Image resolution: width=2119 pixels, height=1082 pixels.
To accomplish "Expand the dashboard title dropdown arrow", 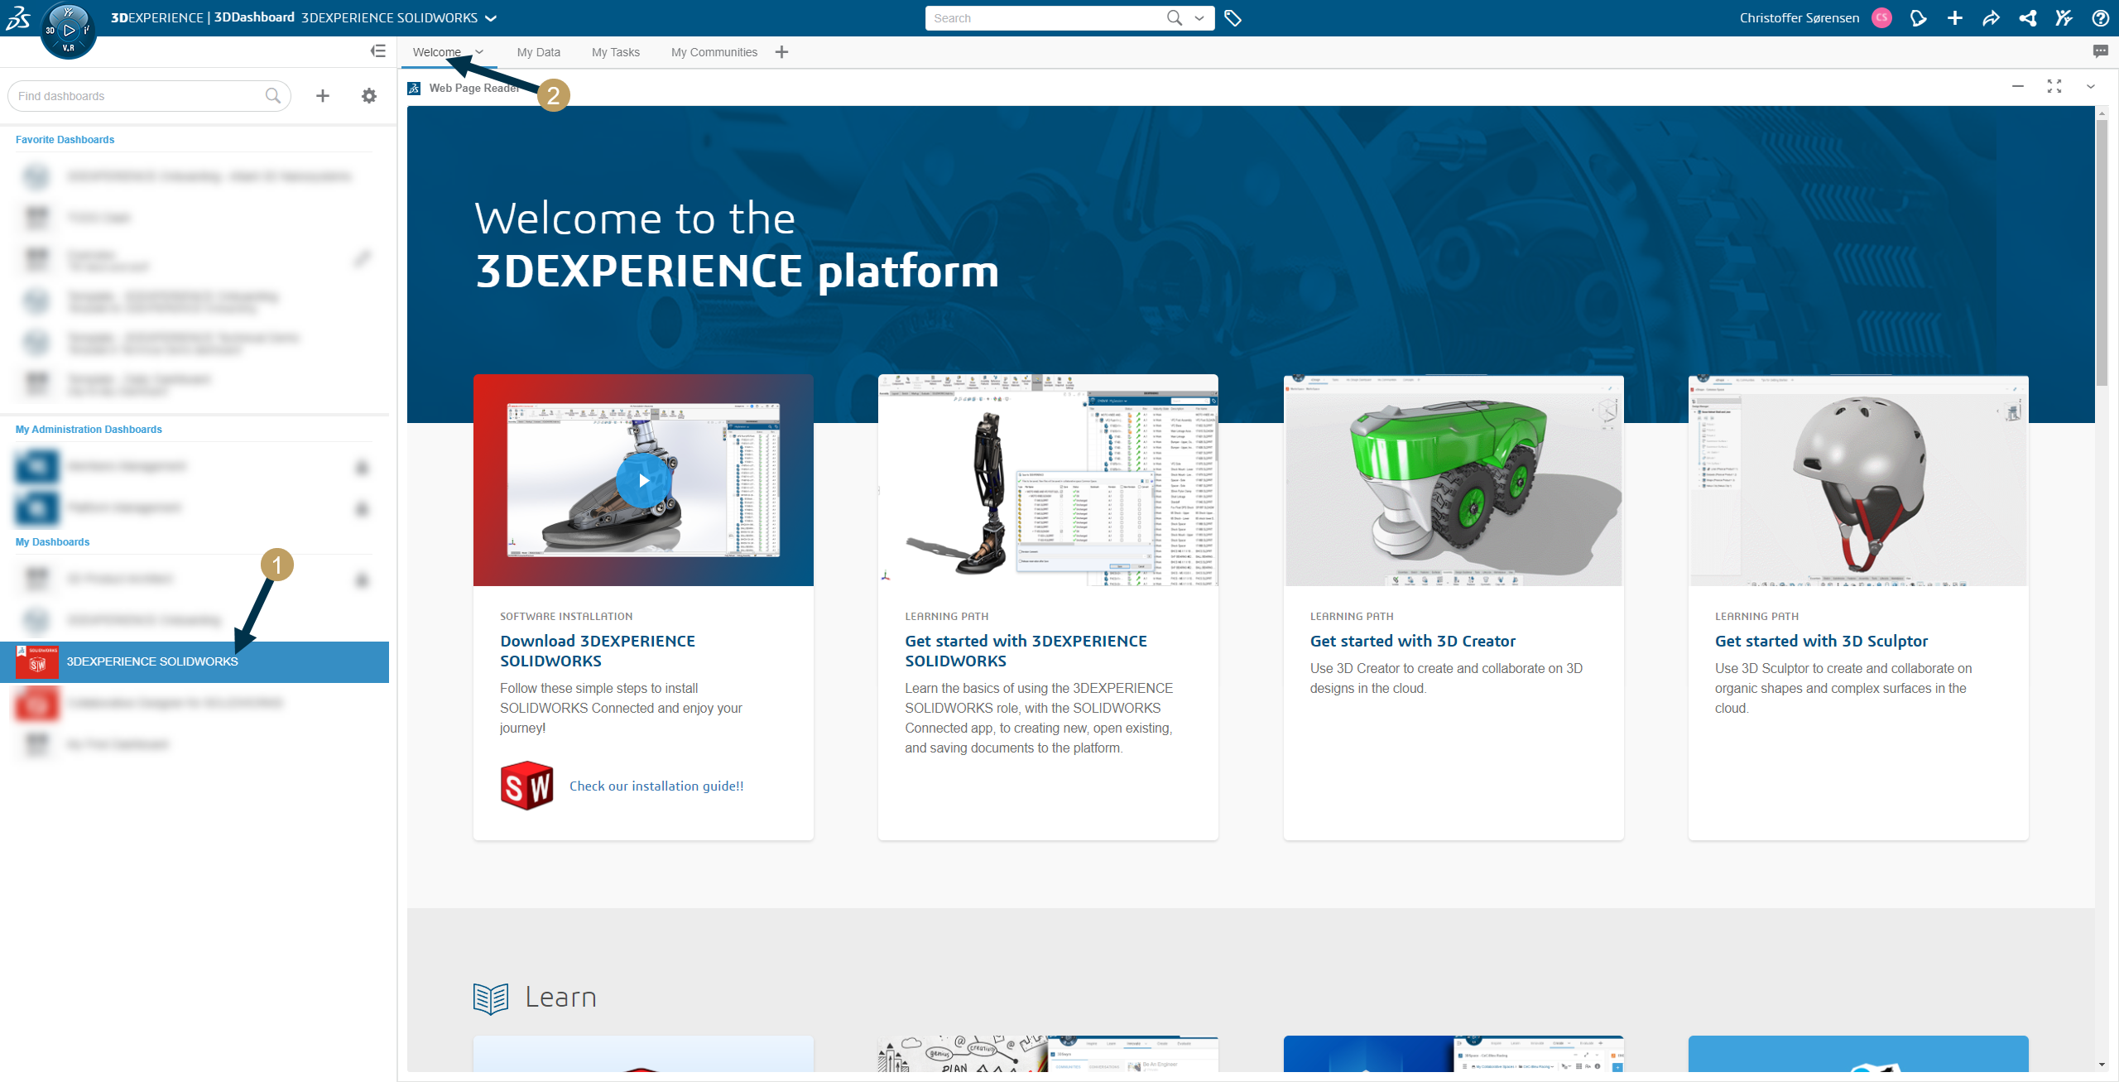I will coord(491,18).
